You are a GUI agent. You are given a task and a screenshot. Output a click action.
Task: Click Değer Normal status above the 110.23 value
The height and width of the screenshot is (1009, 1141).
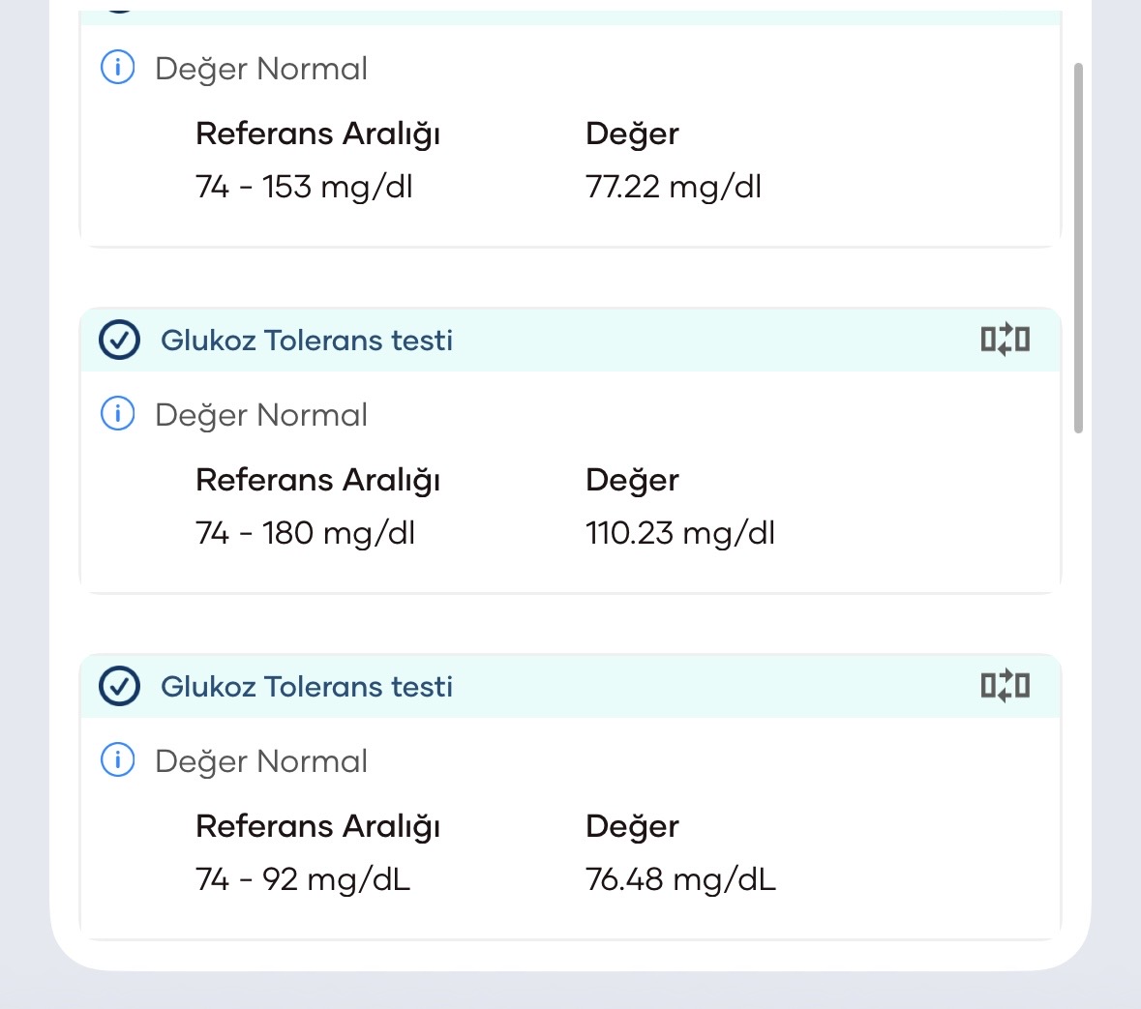[261, 415]
